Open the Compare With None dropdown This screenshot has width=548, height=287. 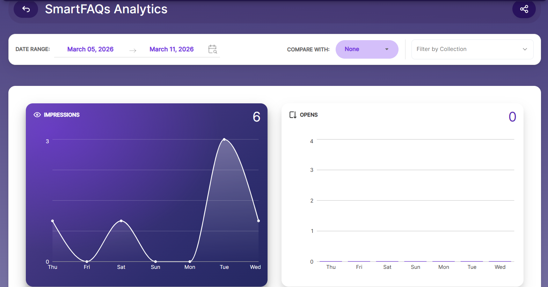[367, 49]
